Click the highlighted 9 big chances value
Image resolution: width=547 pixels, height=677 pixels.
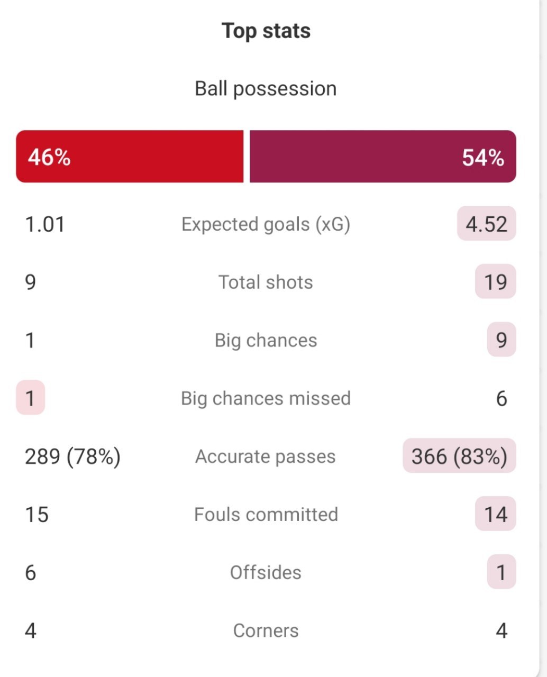point(501,340)
